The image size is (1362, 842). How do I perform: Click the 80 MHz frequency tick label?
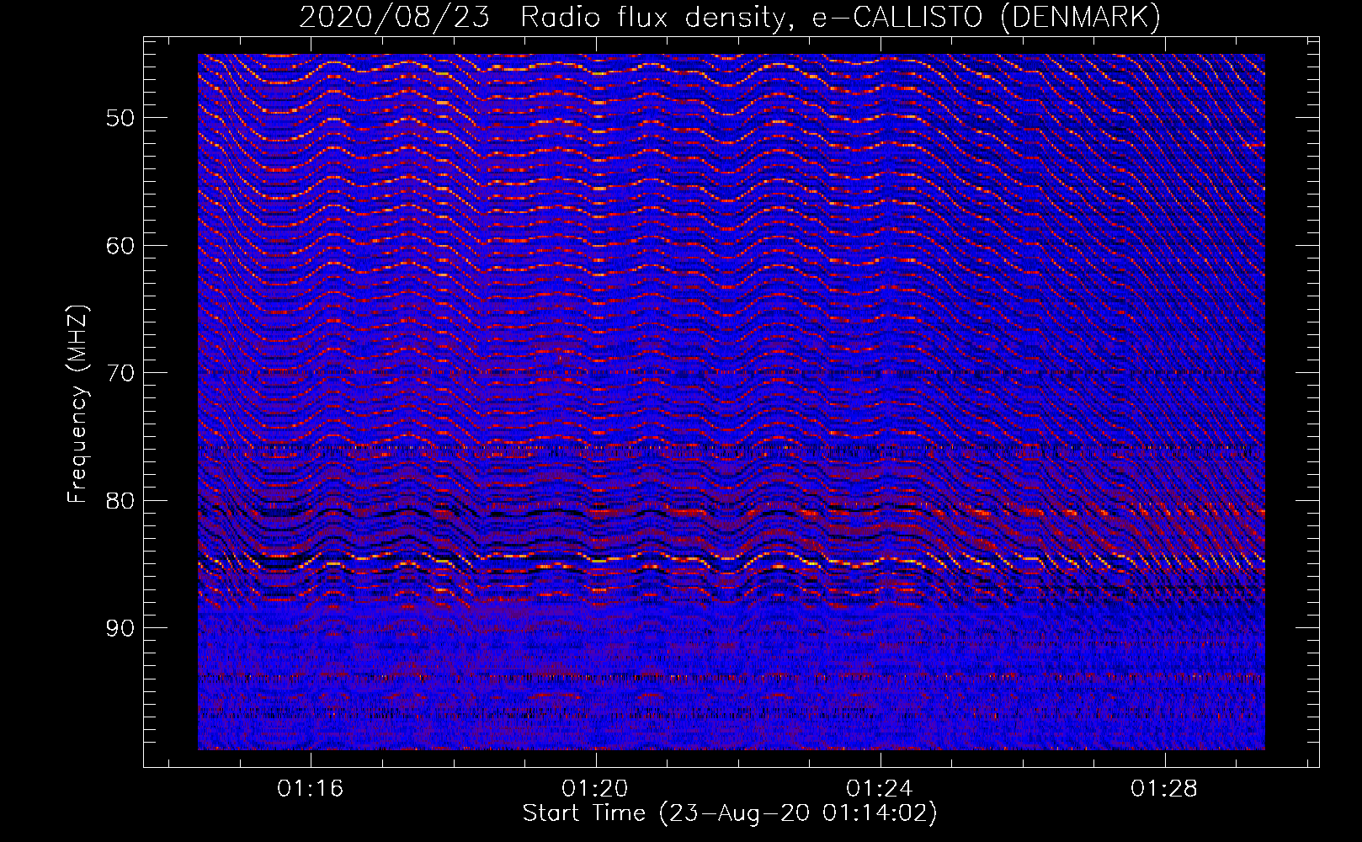(120, 501)
